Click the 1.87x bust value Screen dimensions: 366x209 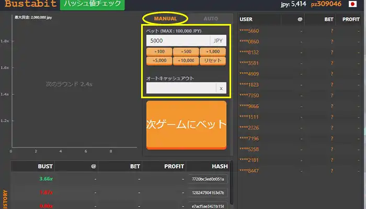pos(46,192)
